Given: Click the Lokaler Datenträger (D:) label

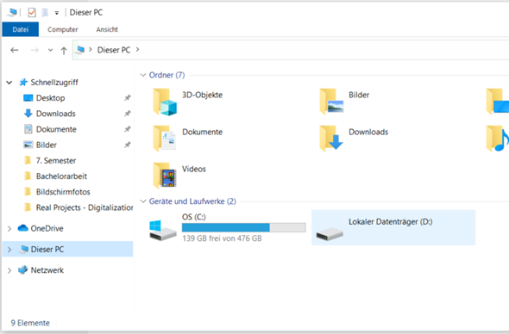Looking at the screenshot, I should (391, 222).
